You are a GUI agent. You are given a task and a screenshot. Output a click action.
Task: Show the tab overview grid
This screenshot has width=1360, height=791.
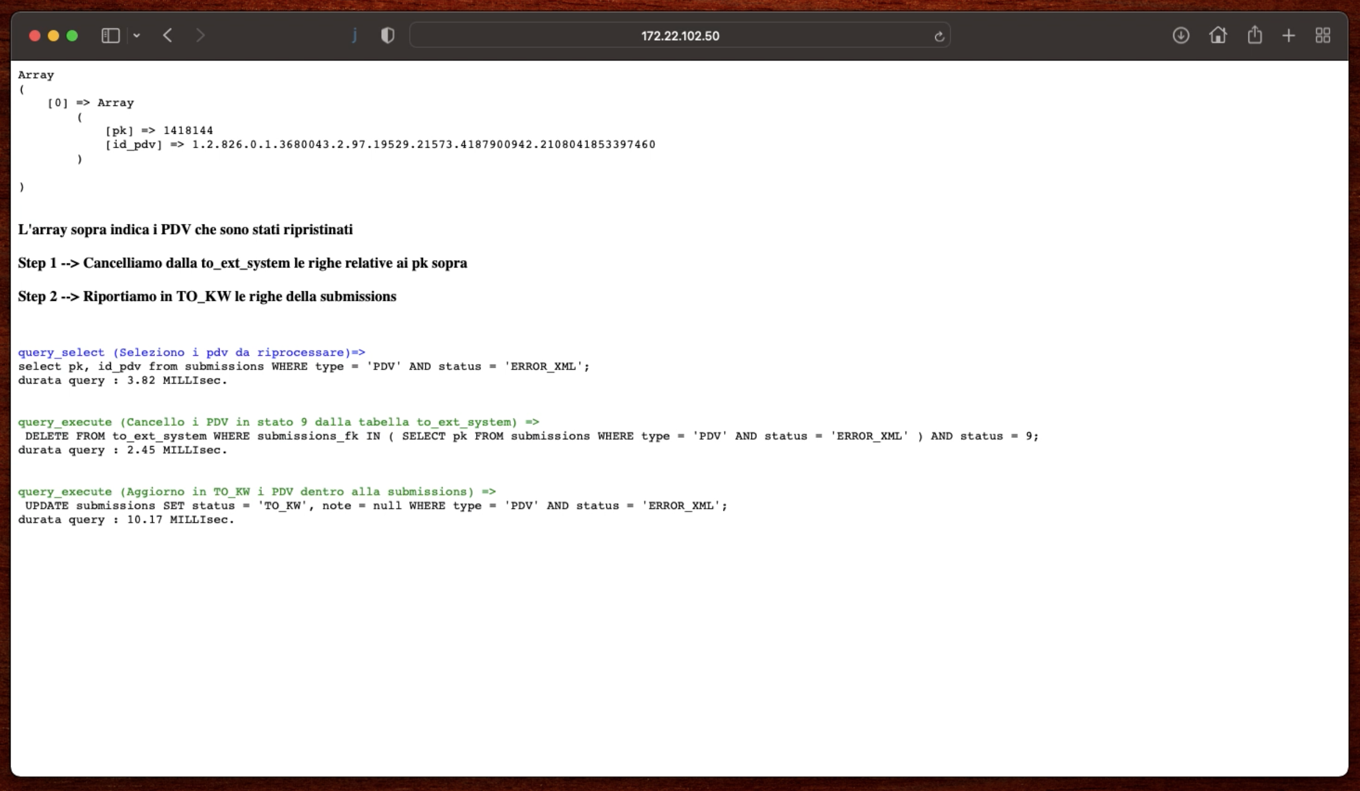point(1323,36)
